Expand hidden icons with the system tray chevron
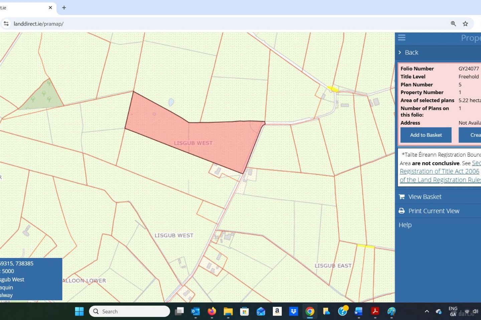This screenshot has height=320, width=481. (427, 311)
